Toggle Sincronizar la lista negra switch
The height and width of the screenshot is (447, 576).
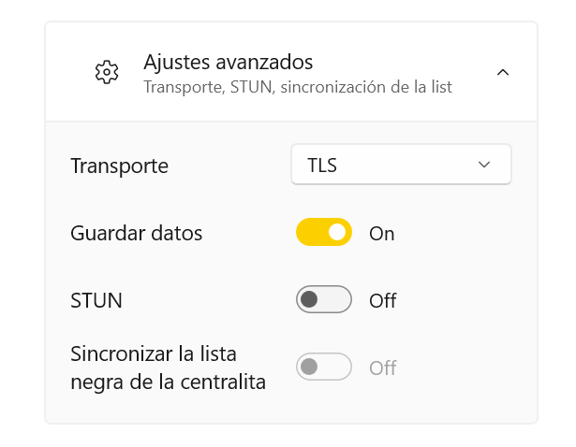[x=324, y=367]
